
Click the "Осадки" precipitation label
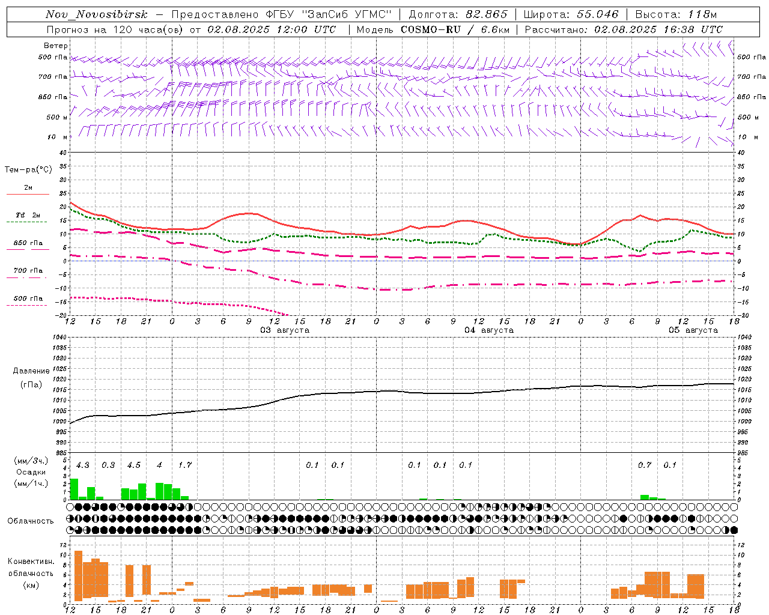pyautogui.click(x=31, y=472)
